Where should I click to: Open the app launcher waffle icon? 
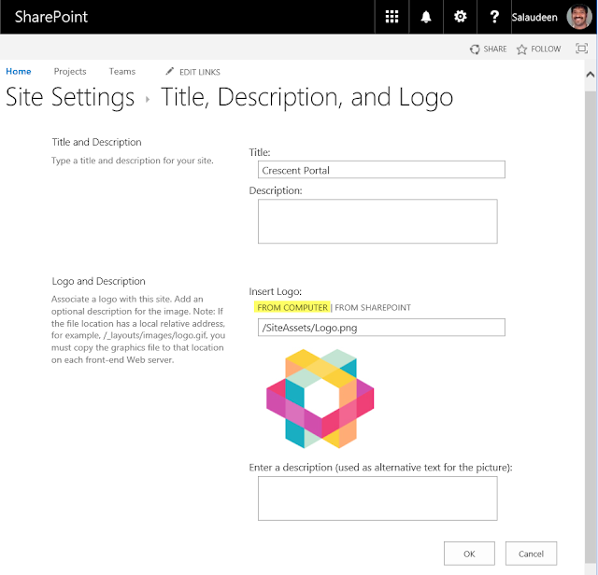pos(392,17)
